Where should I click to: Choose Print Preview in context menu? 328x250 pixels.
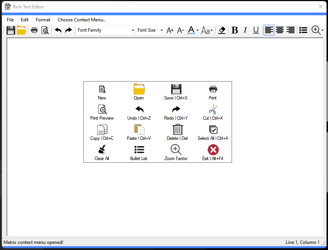(102, 112)
